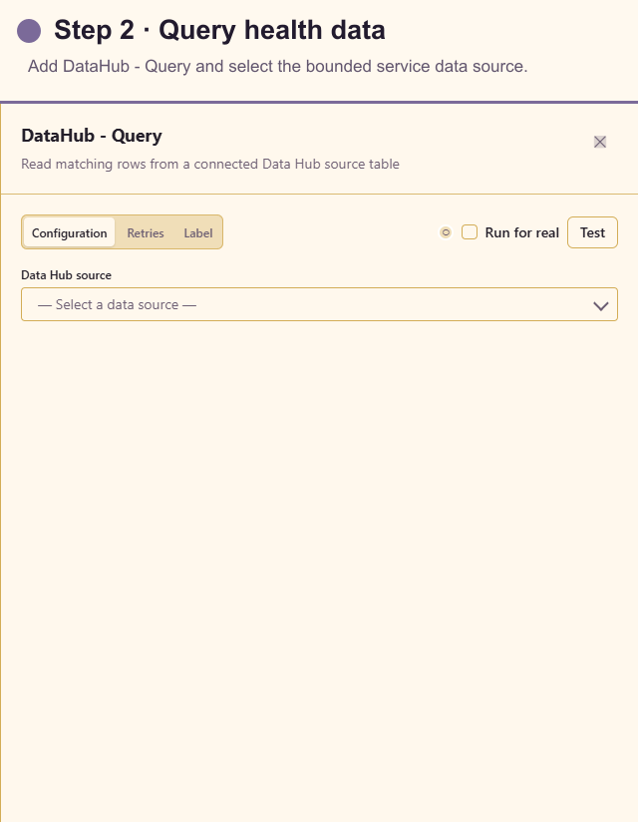This screenshot has height=822, width=638.
Task: Click the 'DataHub - Query' panel title
Action: pos(92,136)
